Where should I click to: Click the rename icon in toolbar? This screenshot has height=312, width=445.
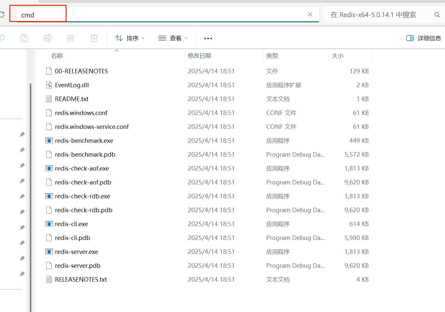click(48, 38)
